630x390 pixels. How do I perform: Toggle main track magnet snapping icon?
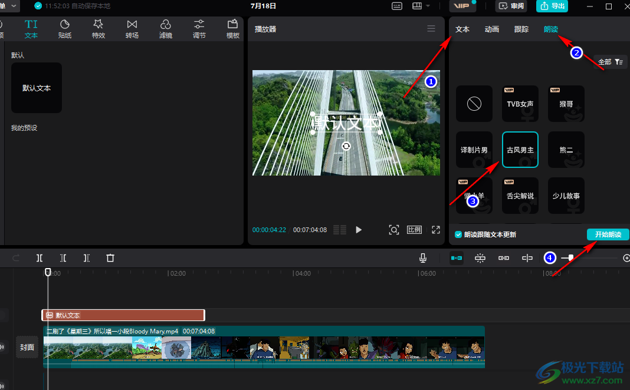(x=457, y=258)
